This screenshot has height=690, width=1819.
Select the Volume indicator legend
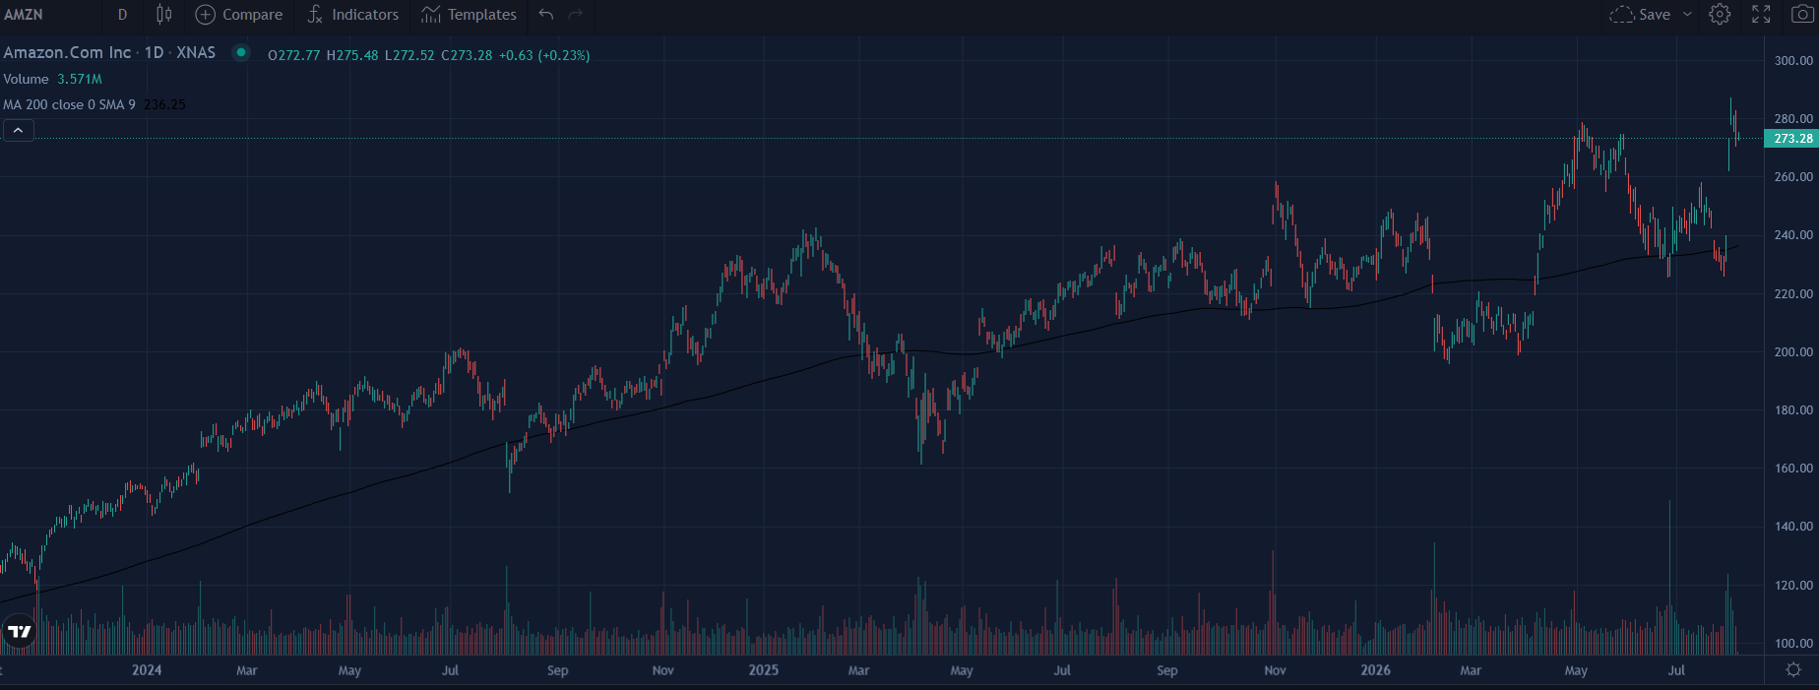27,79
